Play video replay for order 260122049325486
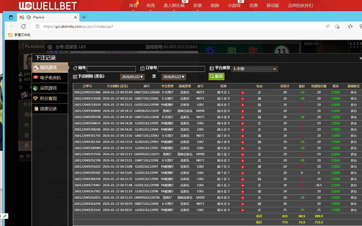 pos(243,93)
